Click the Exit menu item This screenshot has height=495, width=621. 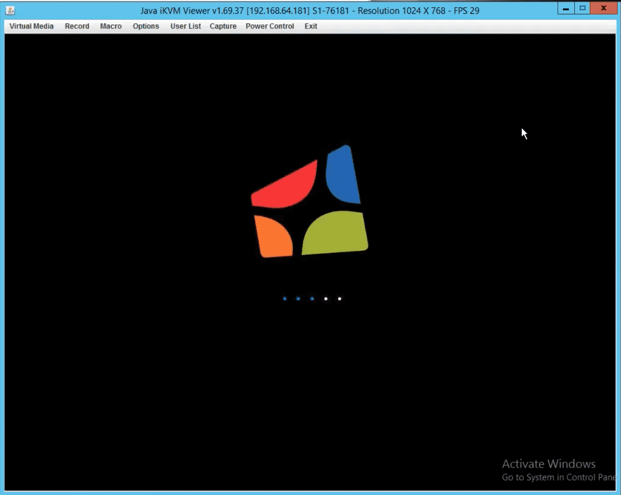[x=310, y=26]
